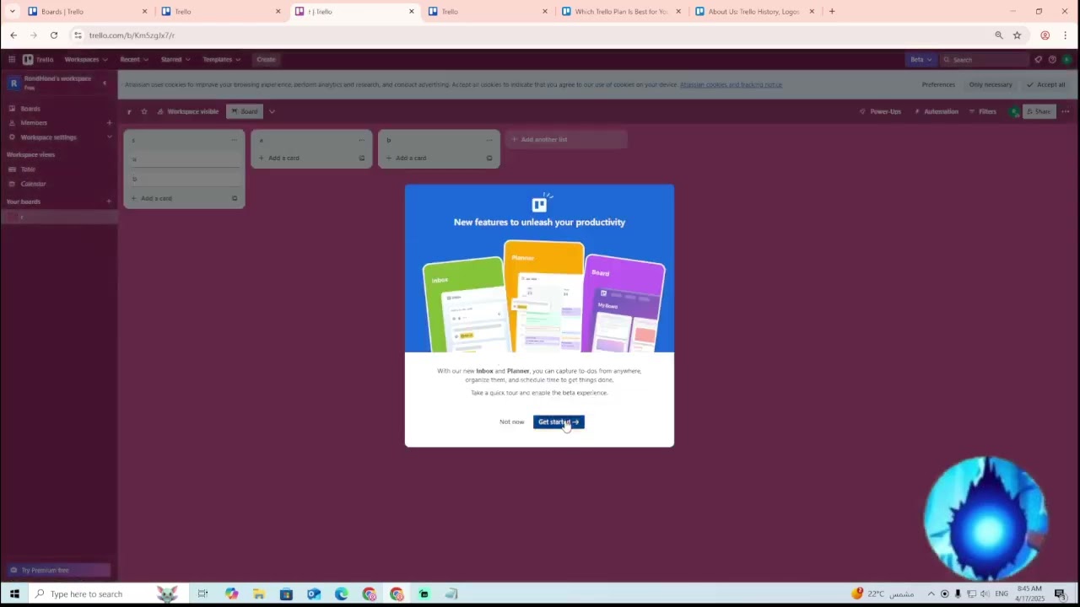Switch to the Boards | Trello browser tab
The width and height of the screenshot is (1080, 607).
87,12
